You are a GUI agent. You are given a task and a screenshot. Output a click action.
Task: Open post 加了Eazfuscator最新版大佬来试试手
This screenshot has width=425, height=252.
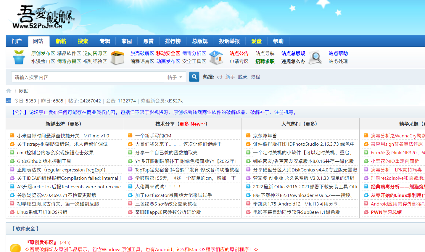tap(174, 195)
